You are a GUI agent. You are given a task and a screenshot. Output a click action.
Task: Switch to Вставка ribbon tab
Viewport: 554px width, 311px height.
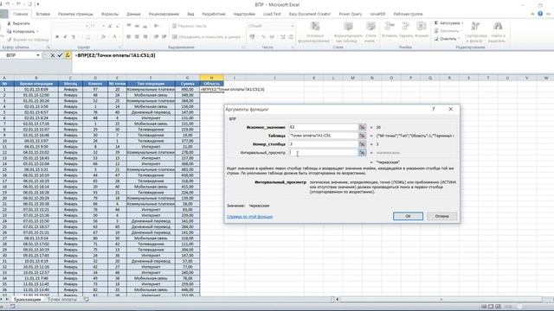43,14
